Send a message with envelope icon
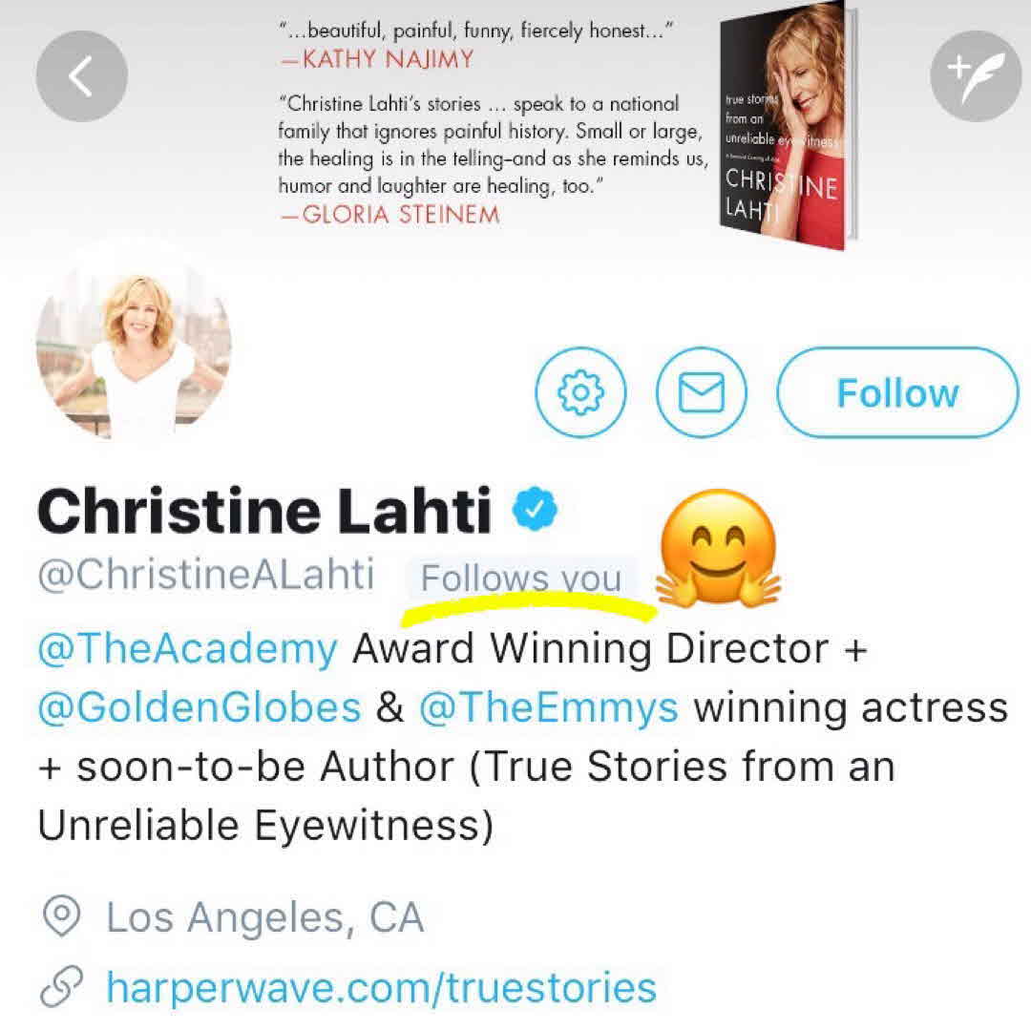 coord(701,392)
